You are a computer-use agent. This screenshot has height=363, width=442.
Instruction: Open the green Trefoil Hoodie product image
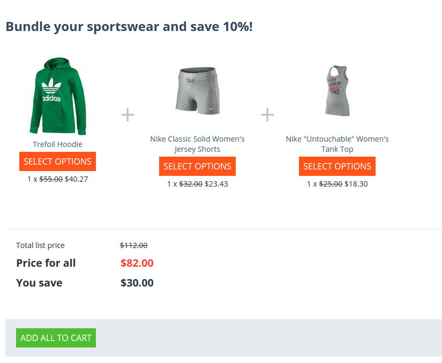point(57,96)
